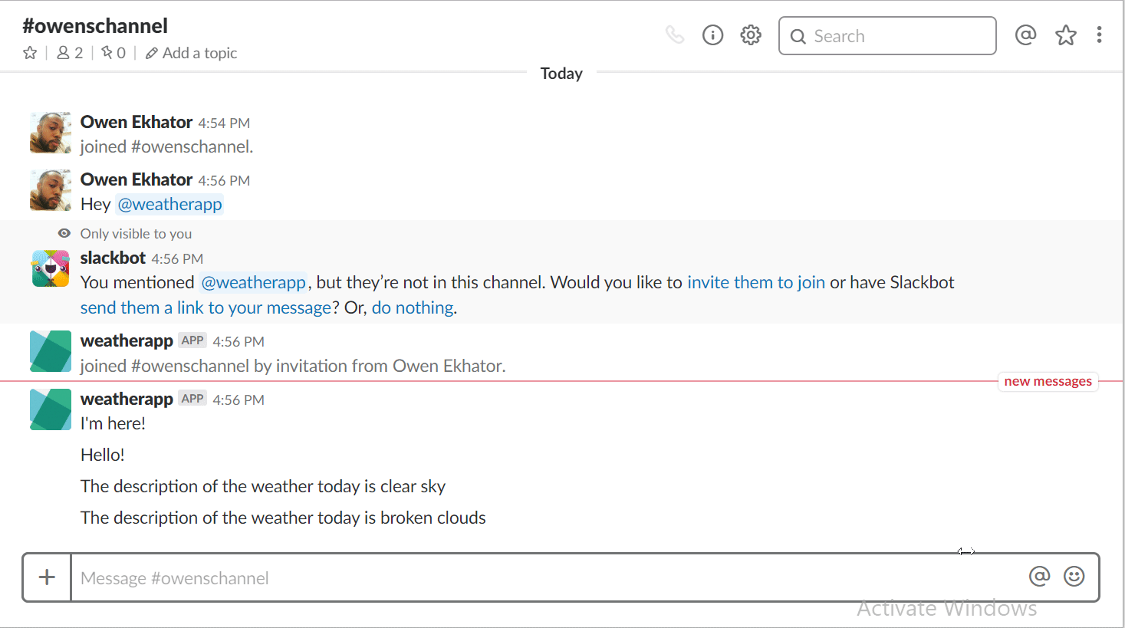View the 0 pinned items

coord(113,53)
